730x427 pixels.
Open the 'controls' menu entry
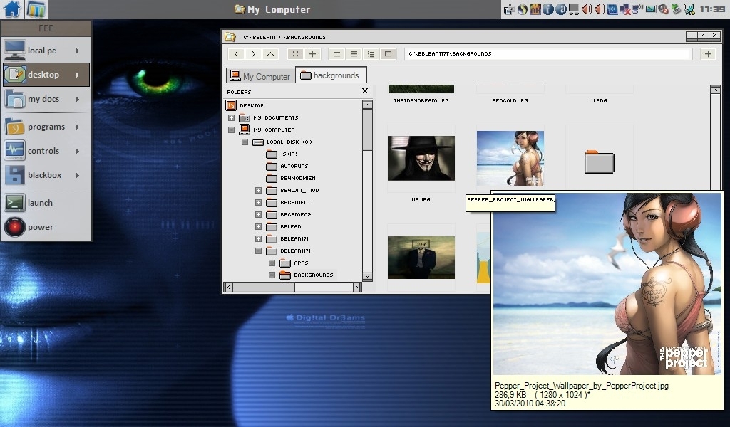point(46,151)
